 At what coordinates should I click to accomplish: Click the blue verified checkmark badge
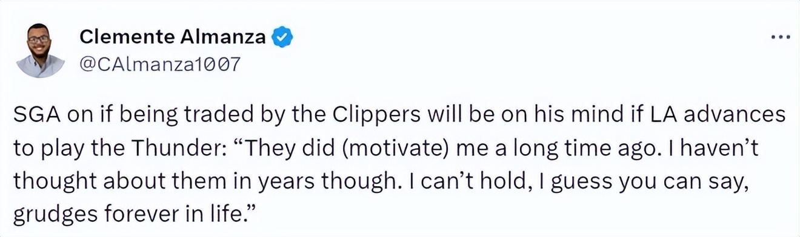click(x=281, y=37)
